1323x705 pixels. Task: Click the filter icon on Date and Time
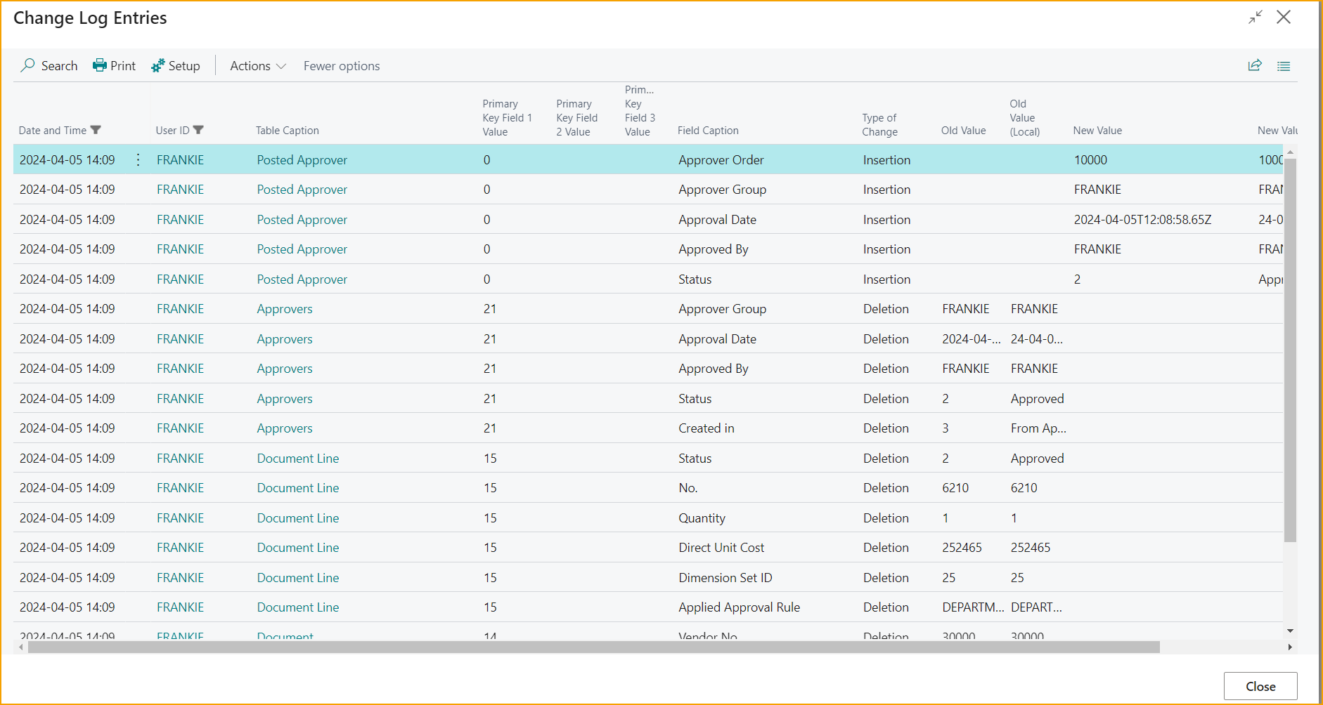pyautogui.click(x=96, y=130)
